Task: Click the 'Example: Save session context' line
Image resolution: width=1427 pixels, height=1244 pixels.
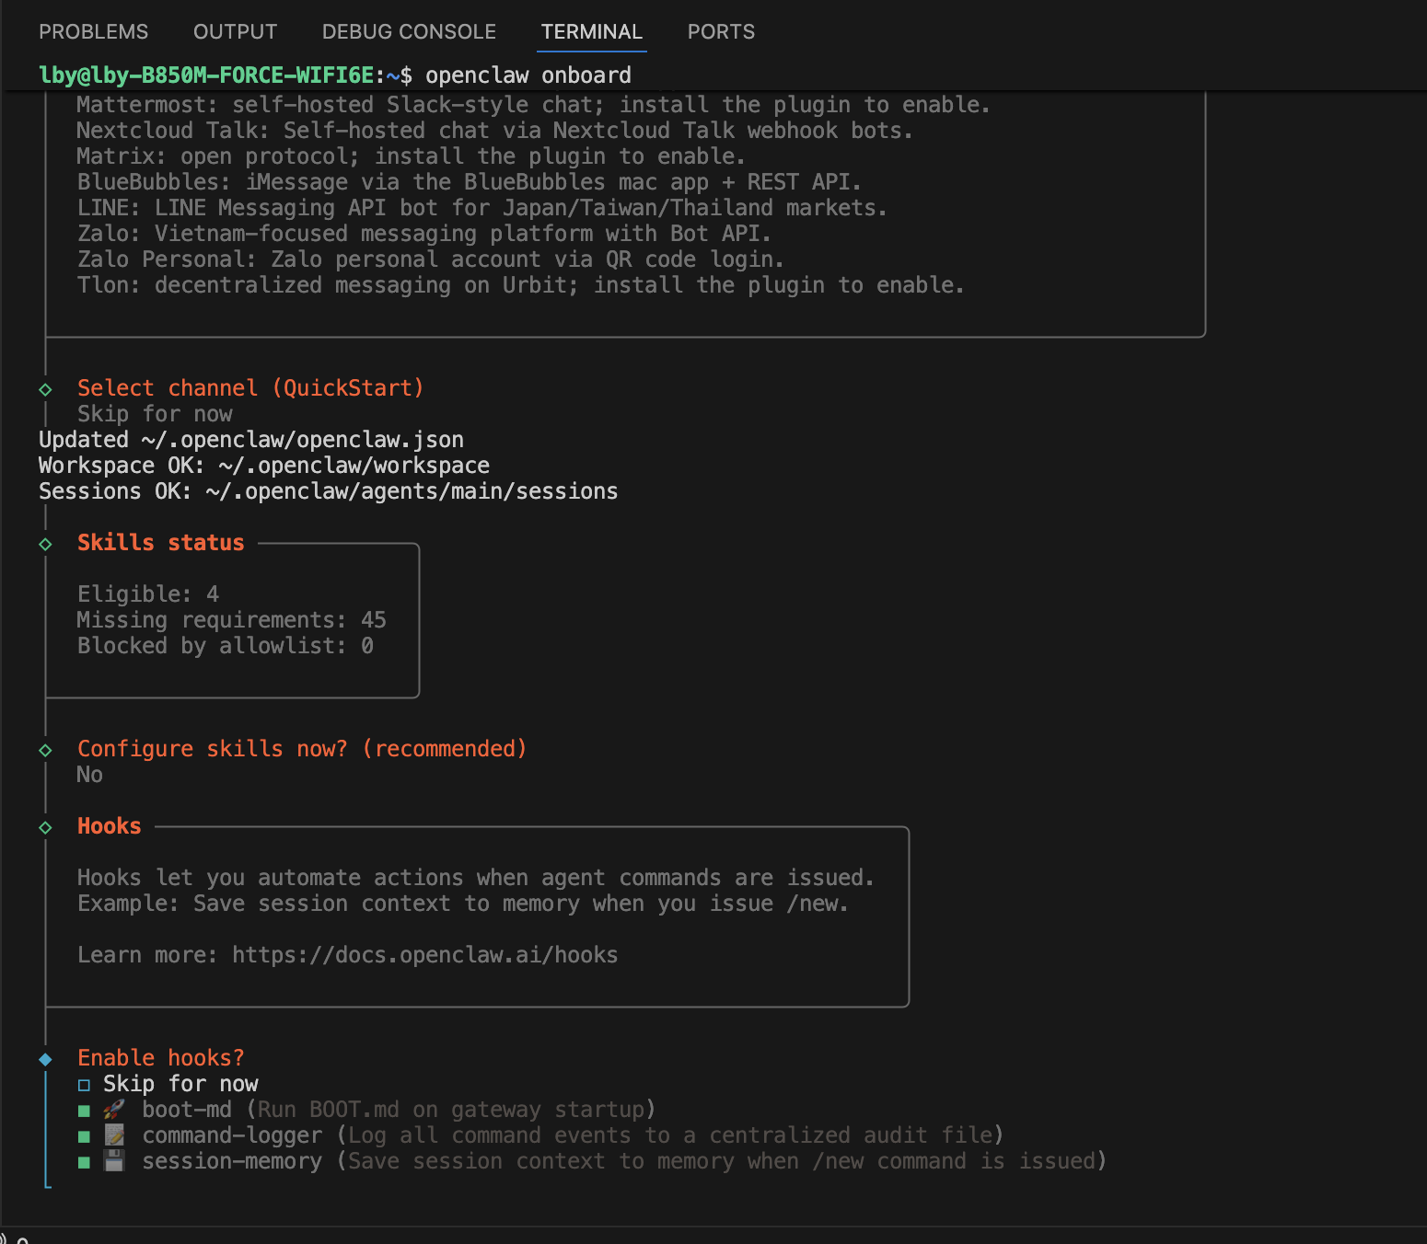Action: pos(463,904)
